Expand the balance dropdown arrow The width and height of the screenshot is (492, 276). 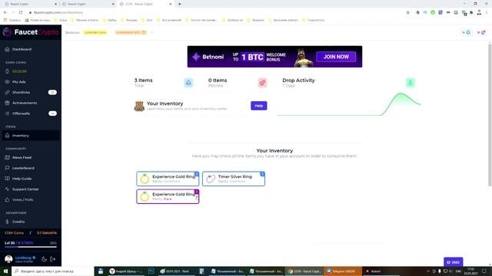pos(152,32)
